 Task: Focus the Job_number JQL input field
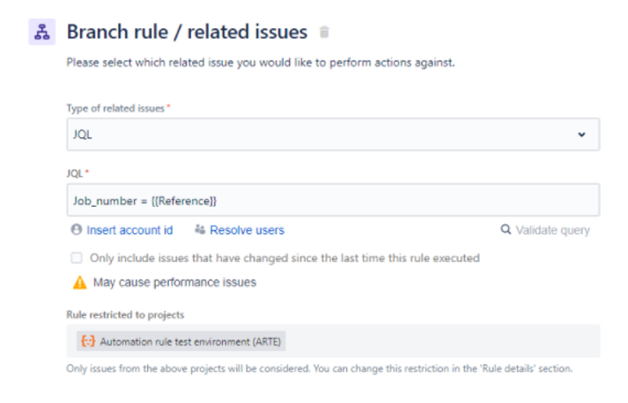[333, 200]
